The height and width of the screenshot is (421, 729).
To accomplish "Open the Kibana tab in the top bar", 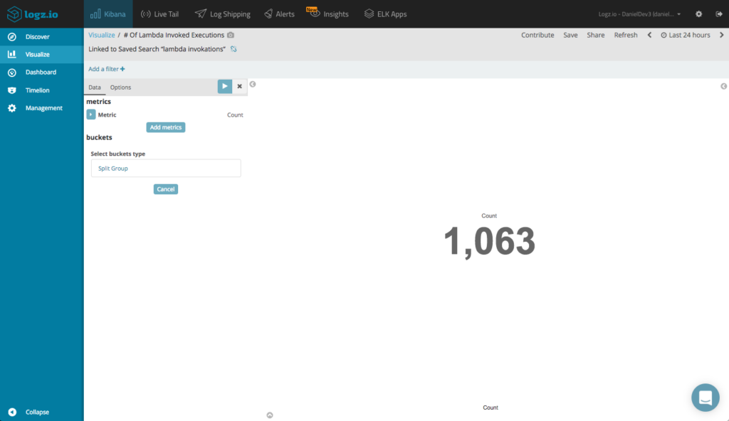I will pyautogui.click(x=107, y=14).
